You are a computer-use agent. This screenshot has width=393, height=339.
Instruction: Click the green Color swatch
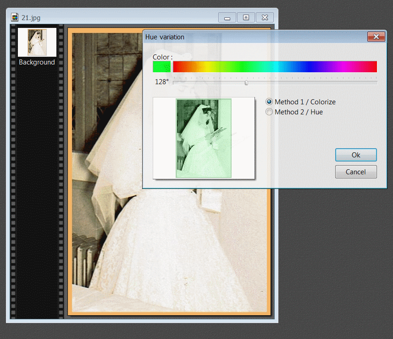tap(161, 67)
